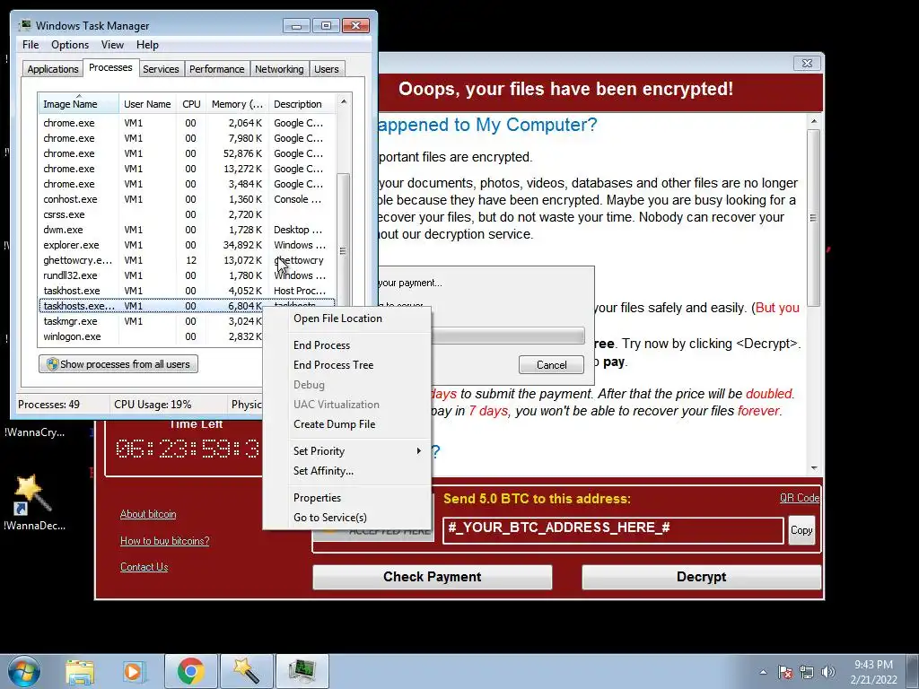The image size is (919, 689).
Task: Switch to the Services tab
Action: [161, 68]
